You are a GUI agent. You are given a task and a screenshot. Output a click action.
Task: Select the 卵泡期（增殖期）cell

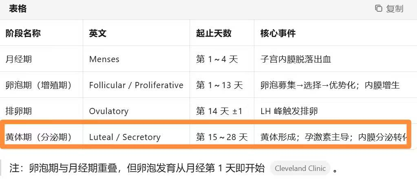click(x=39, y=85)
